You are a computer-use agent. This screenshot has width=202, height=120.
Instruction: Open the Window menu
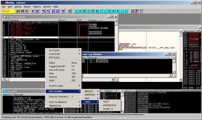47,7
